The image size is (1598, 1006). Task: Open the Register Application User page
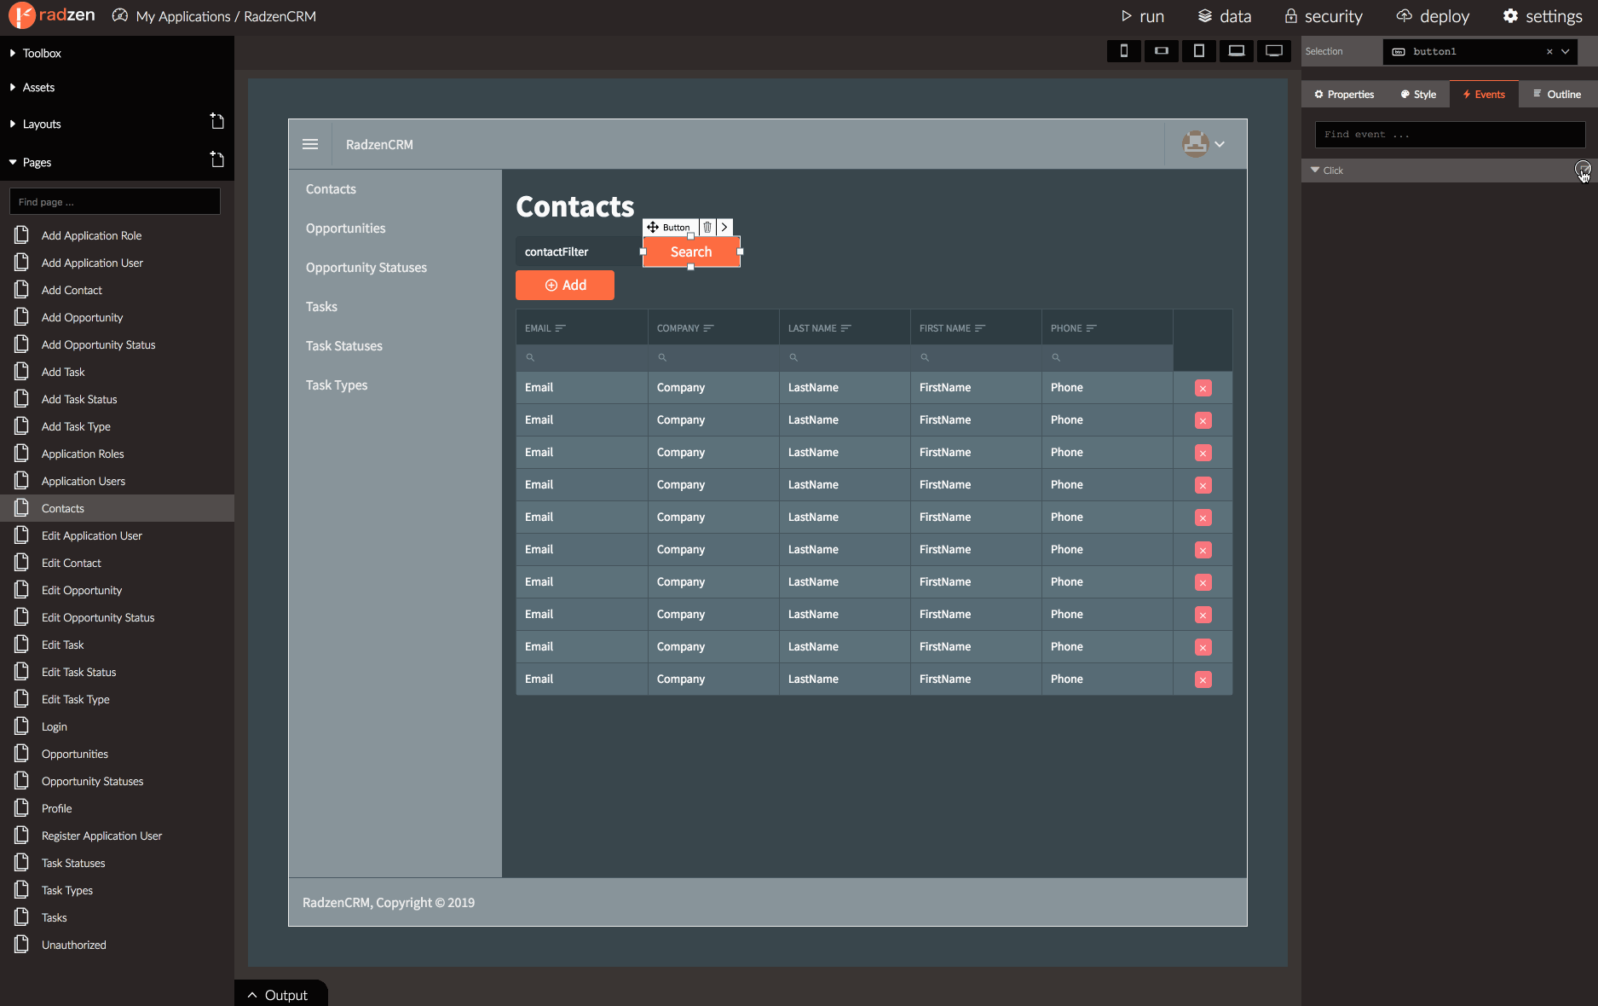pyautogui.click(x=101, y=835)
